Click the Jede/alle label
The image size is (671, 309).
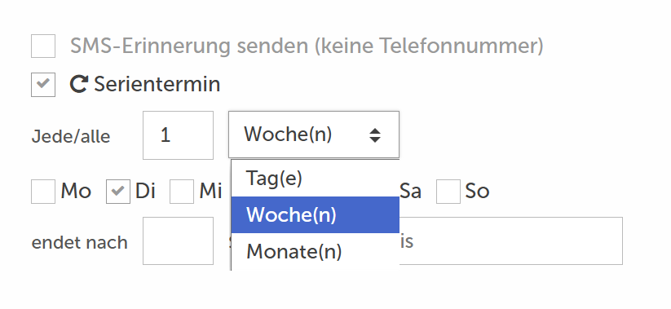71,136
